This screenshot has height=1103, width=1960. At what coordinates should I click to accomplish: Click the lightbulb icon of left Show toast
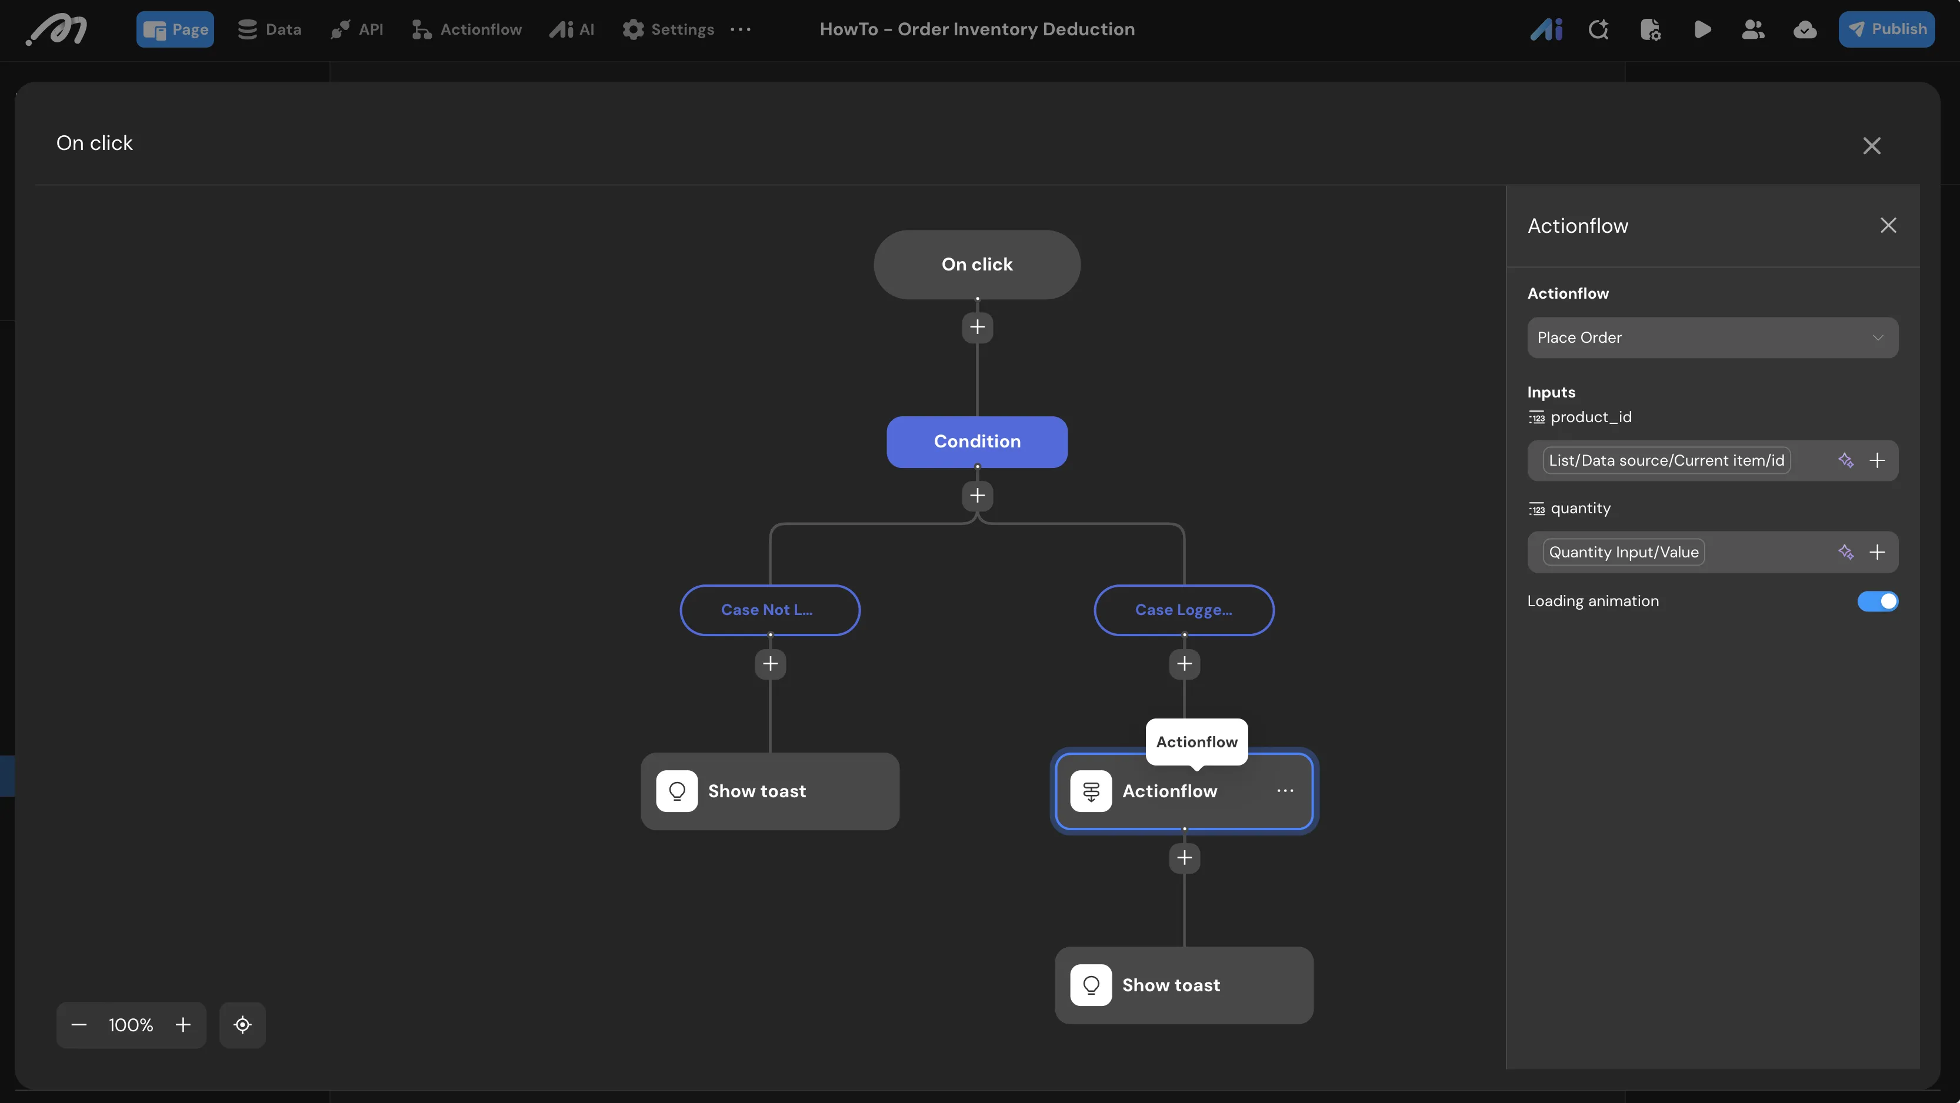pos(677,791)
